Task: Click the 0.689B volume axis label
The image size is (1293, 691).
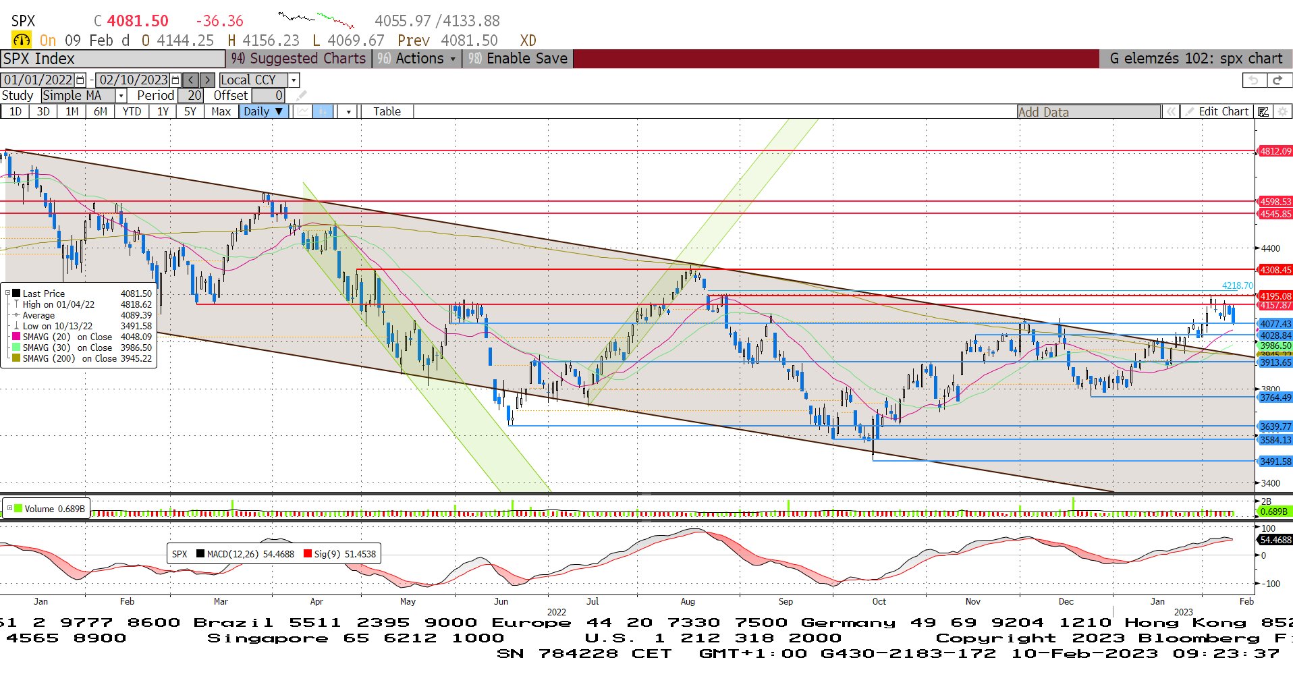Action: (x=1274, y=512)
